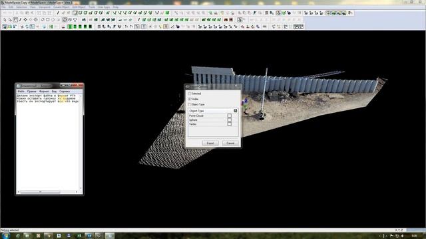The height and width of the screenshot is (239, 426).
Task: Click the first line of Notepad text
Action: [46, 96]
